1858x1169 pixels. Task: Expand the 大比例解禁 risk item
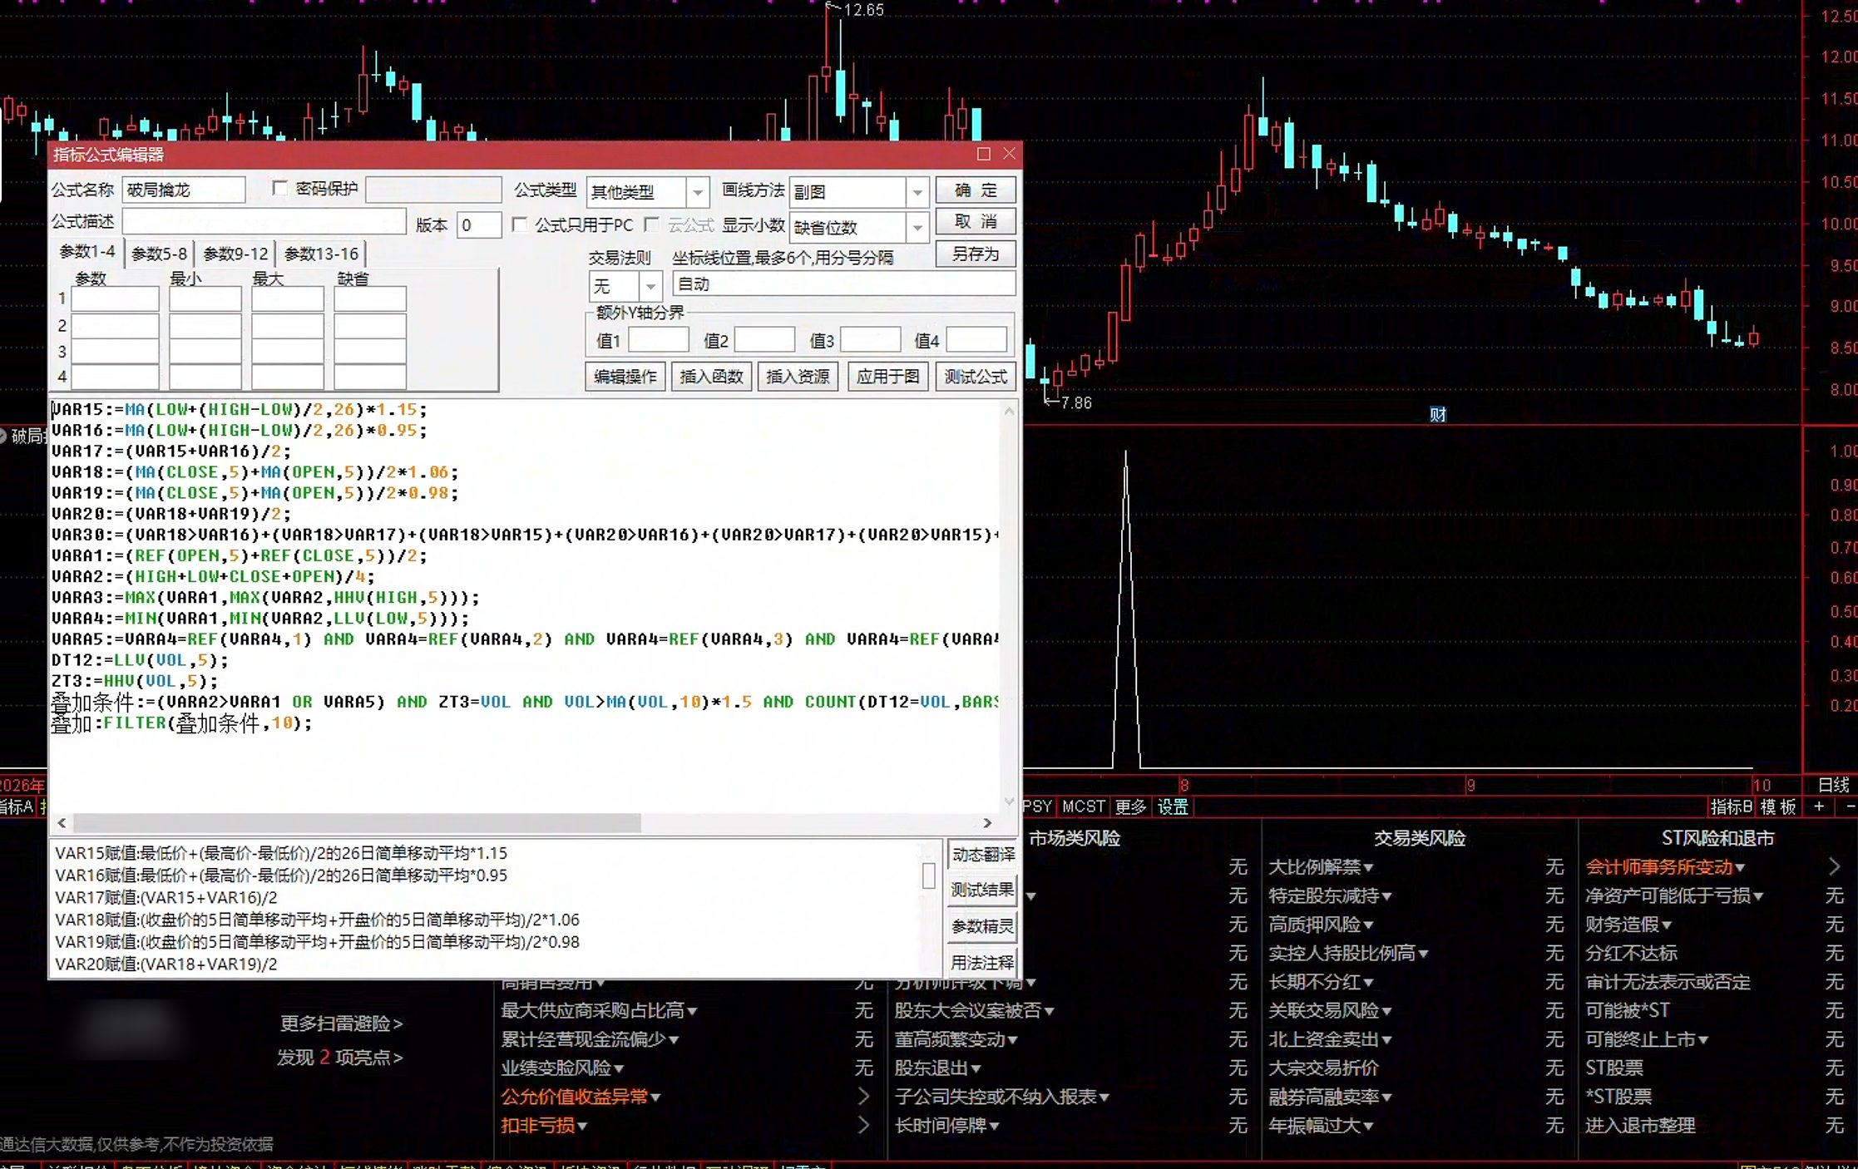pos(1321,867)
